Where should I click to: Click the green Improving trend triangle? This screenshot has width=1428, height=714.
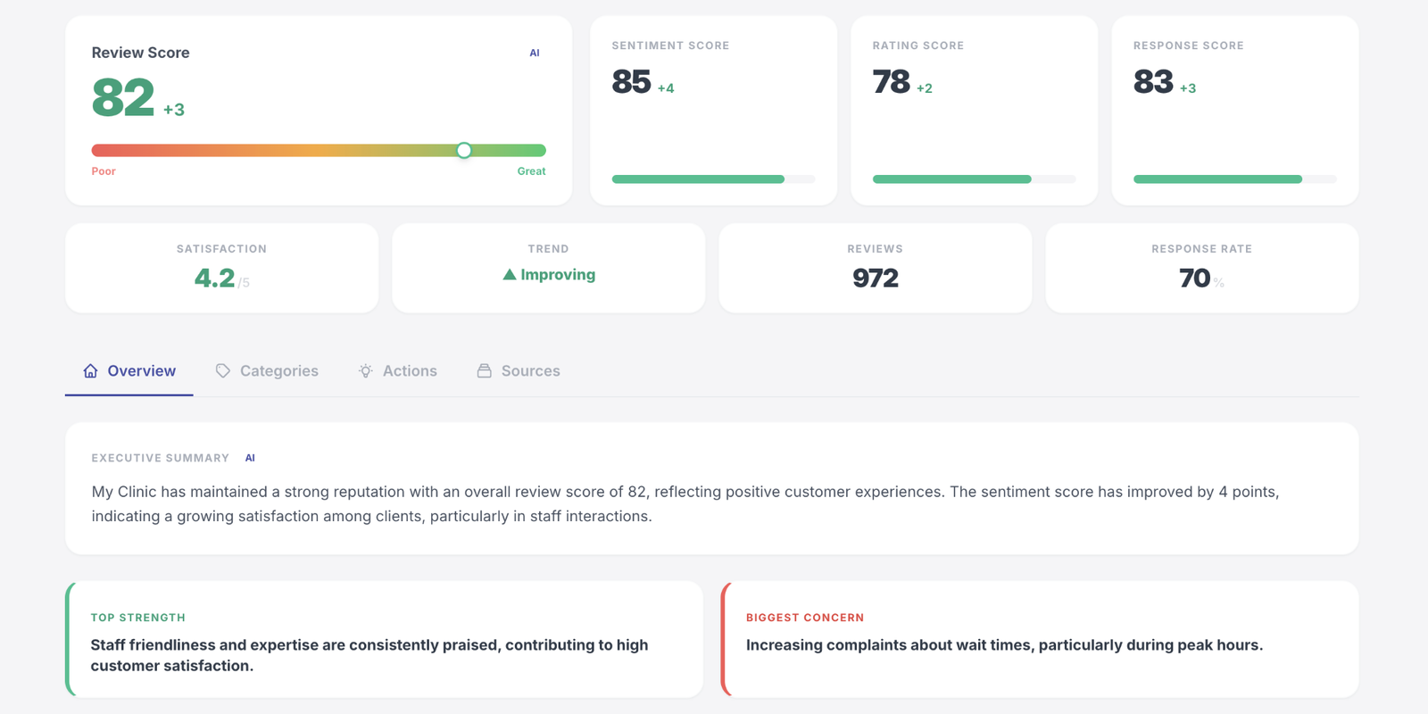pyautogui.click(x=510, y=275)
